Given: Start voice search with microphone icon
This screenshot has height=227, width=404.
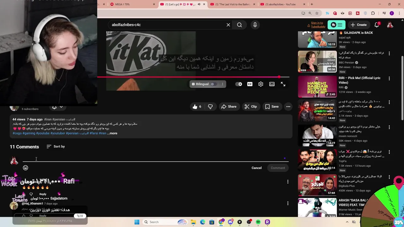Looking at the screenshot, I should 255,25.
